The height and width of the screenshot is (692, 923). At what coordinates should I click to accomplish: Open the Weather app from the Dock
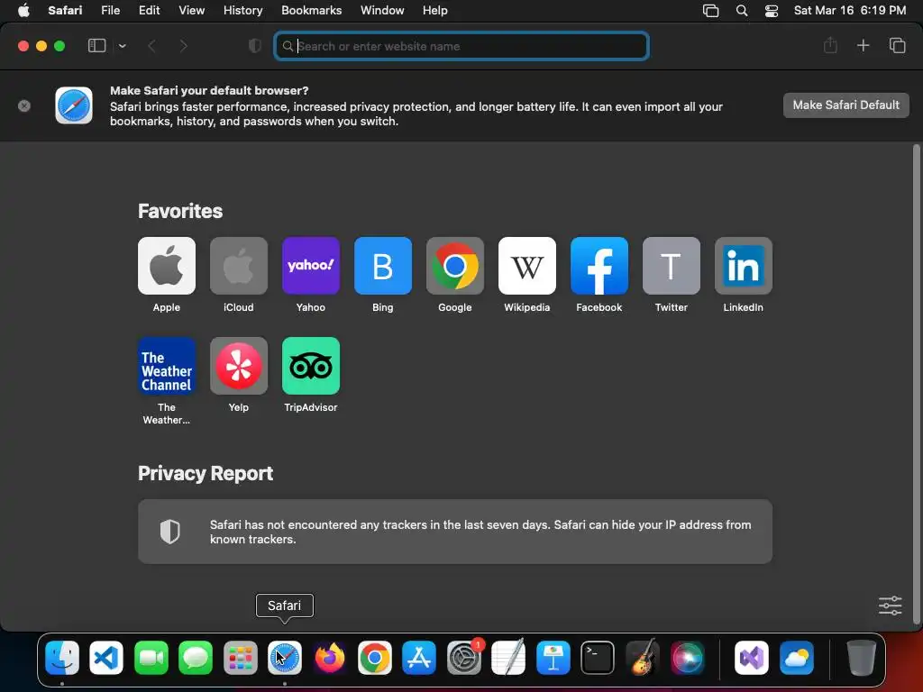(x=797, y=657)
